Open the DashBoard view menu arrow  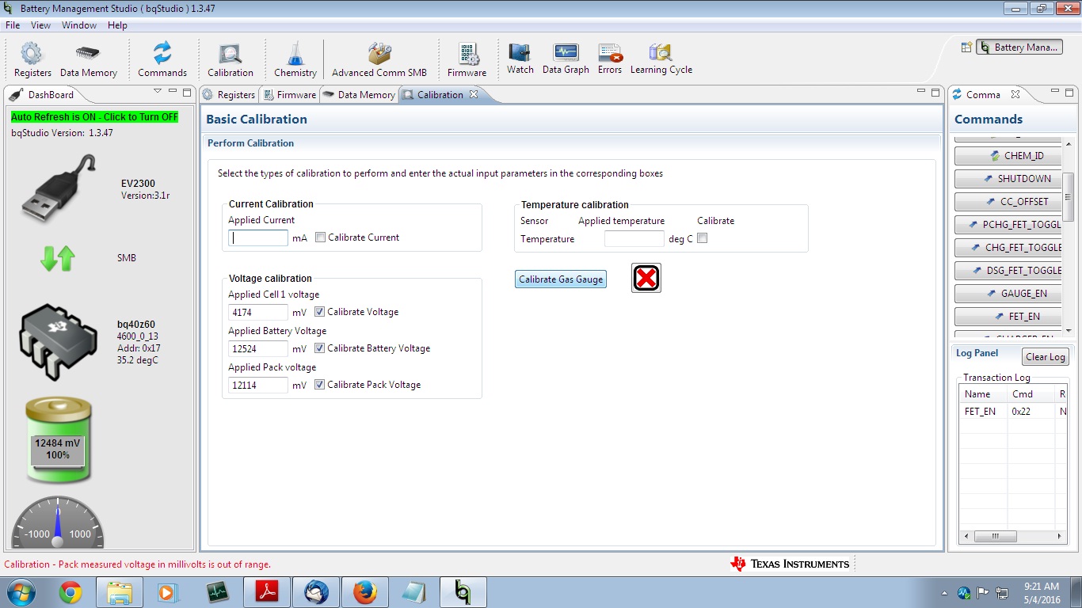pos(158,92)
